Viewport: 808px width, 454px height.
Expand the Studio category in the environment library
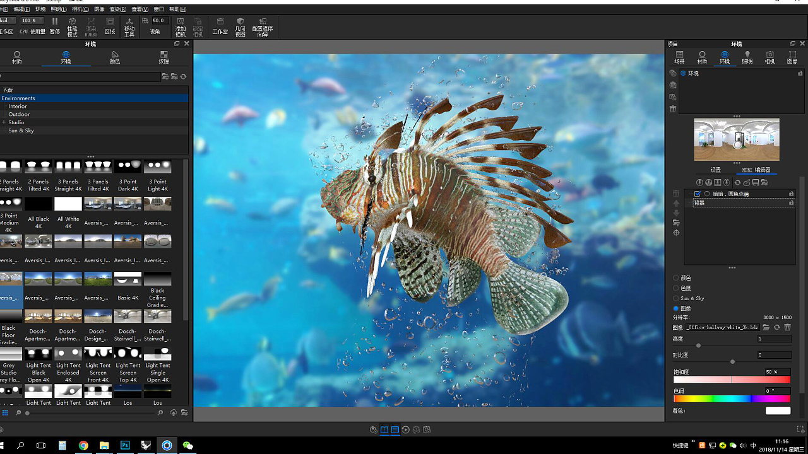(x=5, y=122)
